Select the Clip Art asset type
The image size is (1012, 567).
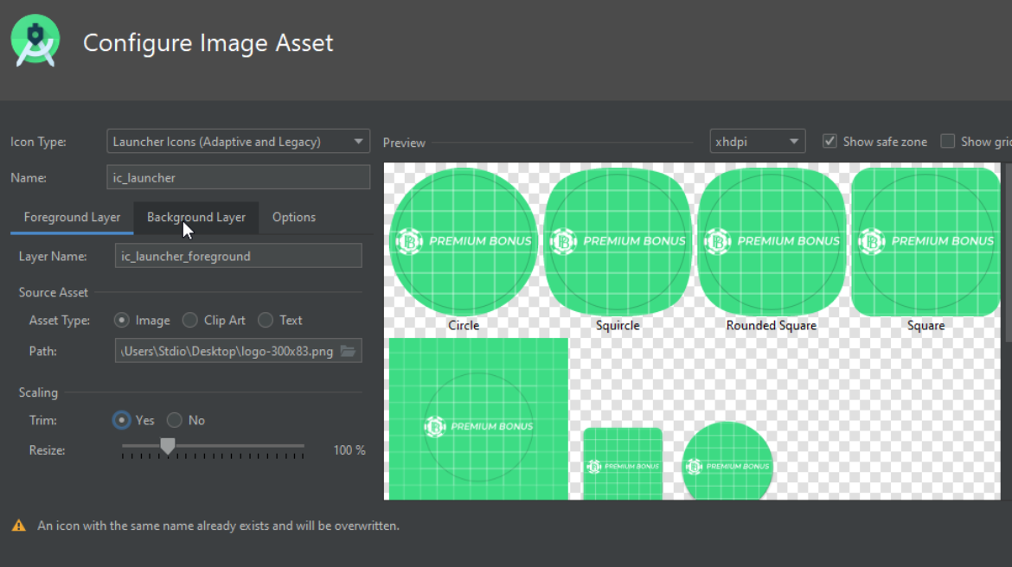[x=189, y=320]
